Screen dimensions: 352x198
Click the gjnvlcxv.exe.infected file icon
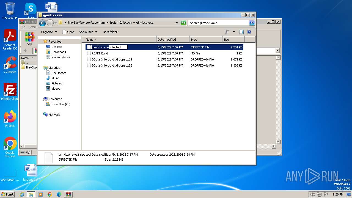tap(89, 47)
